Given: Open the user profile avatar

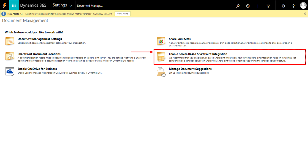Looking at the screenshot, I should [303, 6].
